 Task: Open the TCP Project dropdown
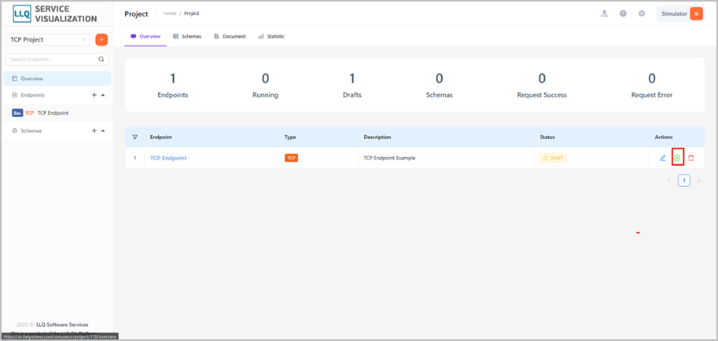[48, 40]
